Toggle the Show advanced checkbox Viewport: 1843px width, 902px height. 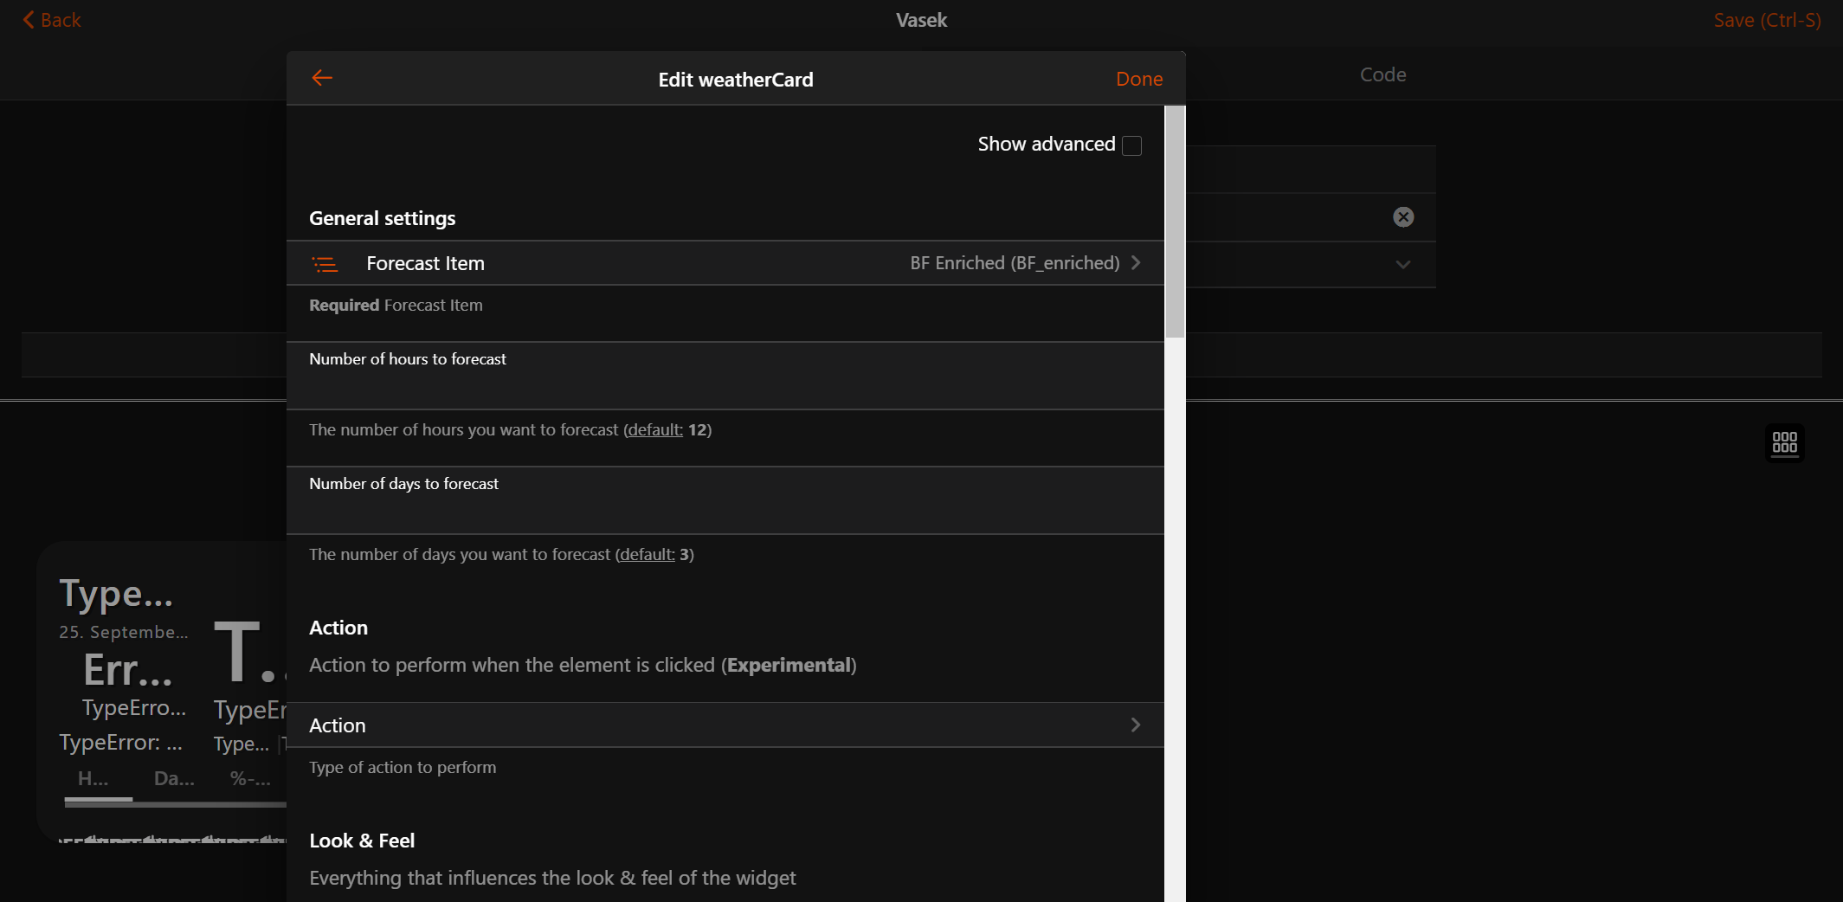click(1131, 145)
